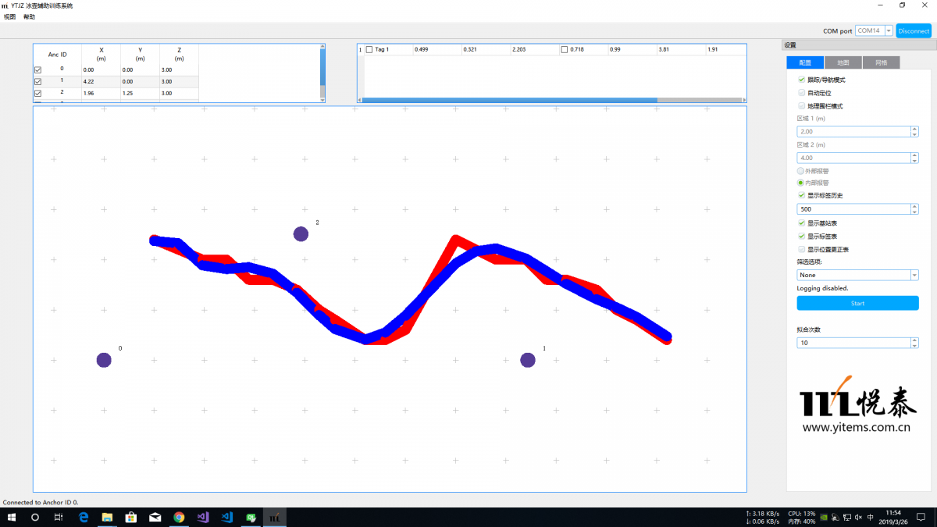Open the COM port dropdown
937x527 pixels.
click(x=889, y=30)
